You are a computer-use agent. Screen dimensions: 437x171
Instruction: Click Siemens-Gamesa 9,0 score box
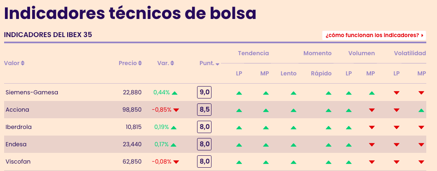tap(204, 92)
